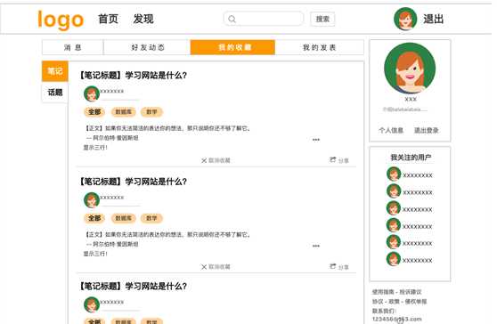
Task: Click the fifth followed user's avatar
Action: 394,242
